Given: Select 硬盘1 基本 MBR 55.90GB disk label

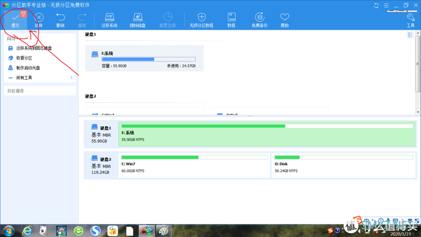Looking at the screenshot, I should pos(101,134).
